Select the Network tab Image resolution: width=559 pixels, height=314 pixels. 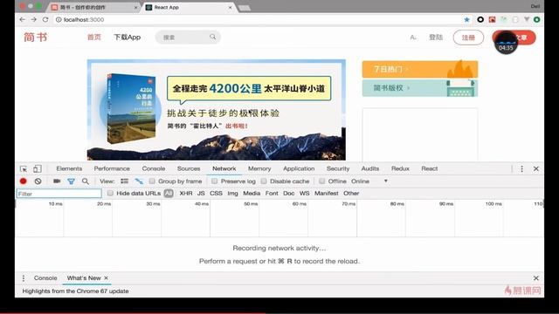224,168
